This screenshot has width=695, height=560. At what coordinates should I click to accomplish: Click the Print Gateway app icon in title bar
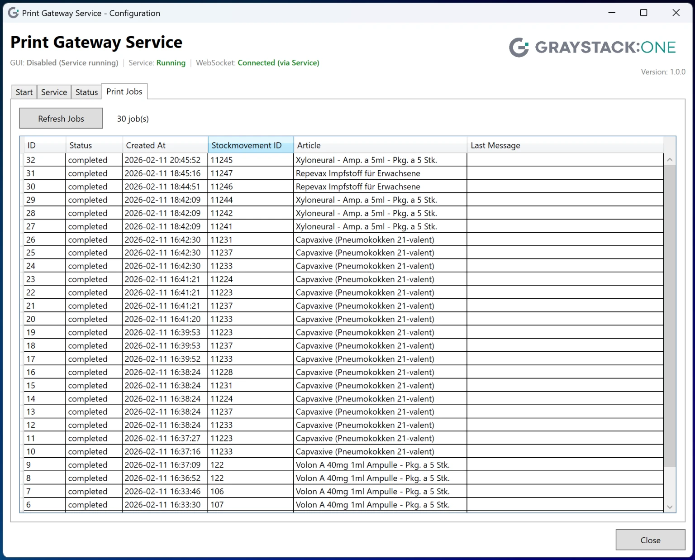point(14,13)
